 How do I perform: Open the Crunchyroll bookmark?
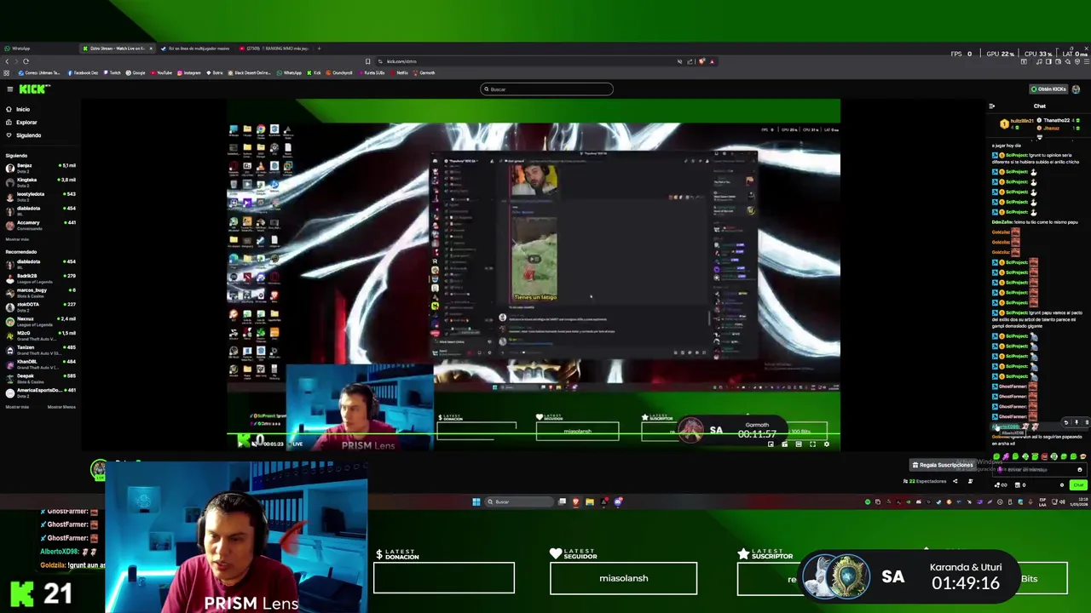pos(340,73)
